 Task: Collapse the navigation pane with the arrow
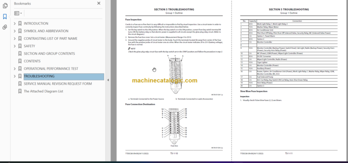point(108,80)
